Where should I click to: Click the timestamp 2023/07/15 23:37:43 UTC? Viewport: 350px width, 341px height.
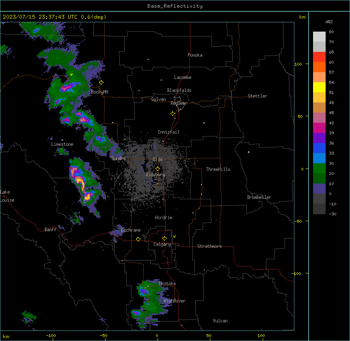tap(40, 17)
